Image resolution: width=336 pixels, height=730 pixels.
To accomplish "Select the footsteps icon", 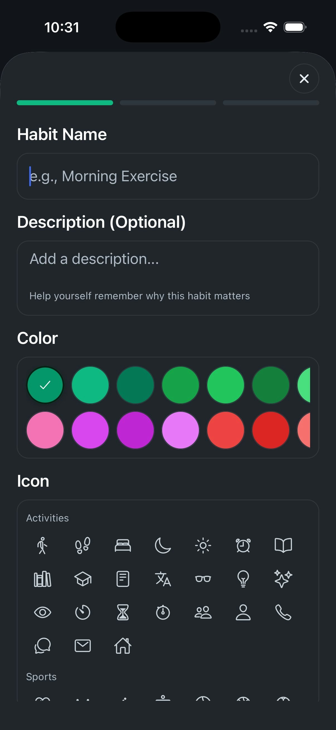I will tap(83, 545).
